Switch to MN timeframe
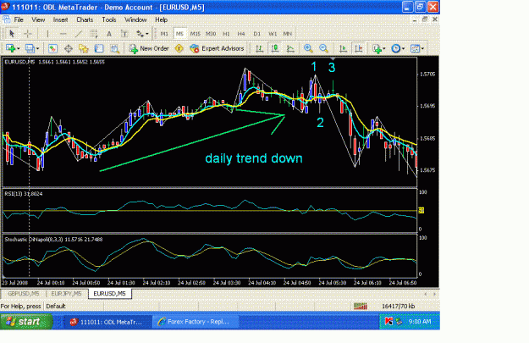Viewport: 529px width, 343px height. tap(288, 33)
